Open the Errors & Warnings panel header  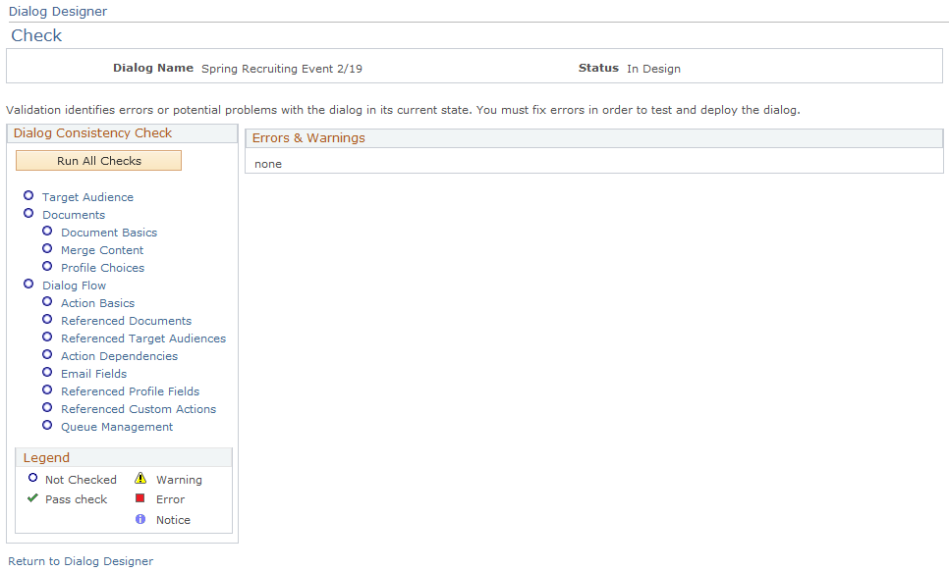(307, 137)
